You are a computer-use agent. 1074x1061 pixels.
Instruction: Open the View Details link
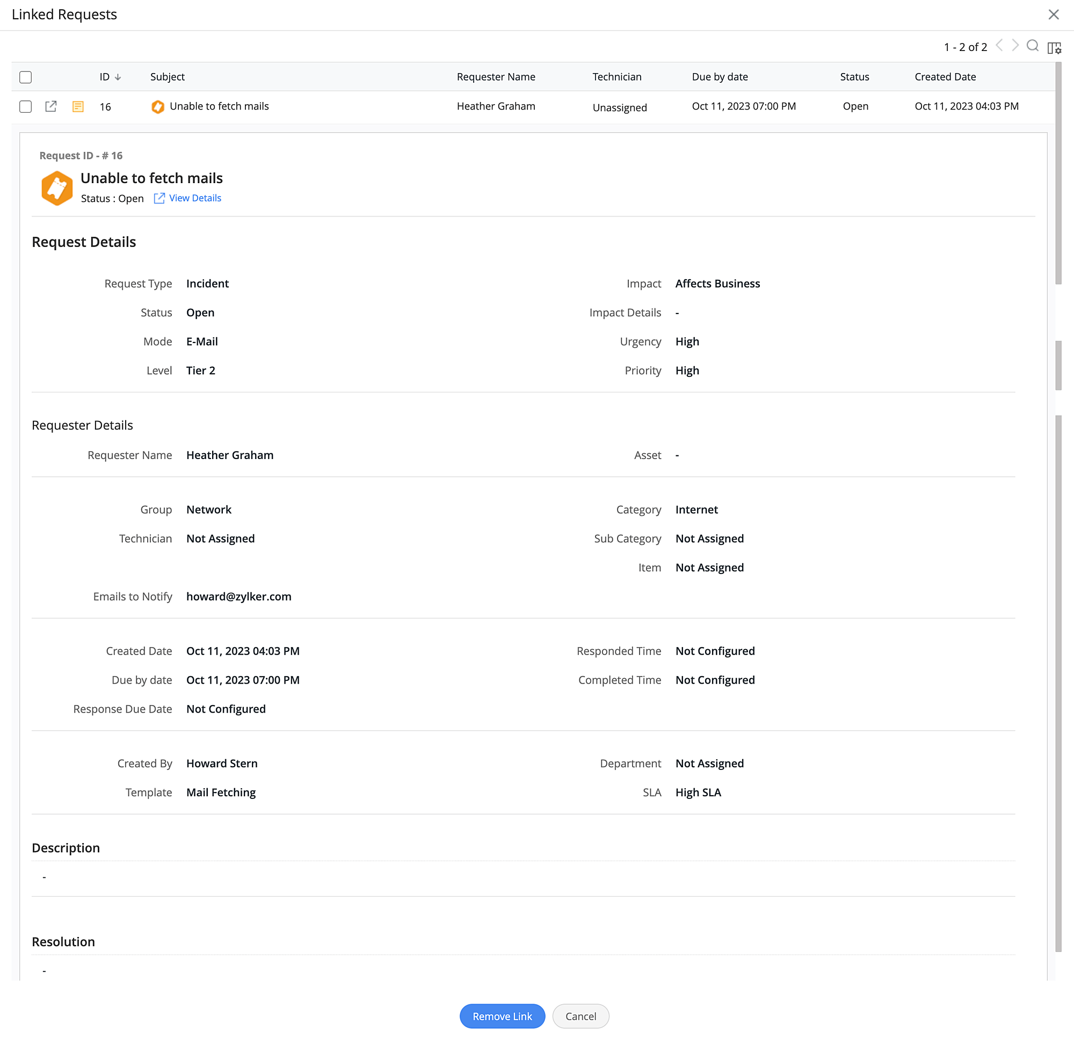[x=194, y=198]
